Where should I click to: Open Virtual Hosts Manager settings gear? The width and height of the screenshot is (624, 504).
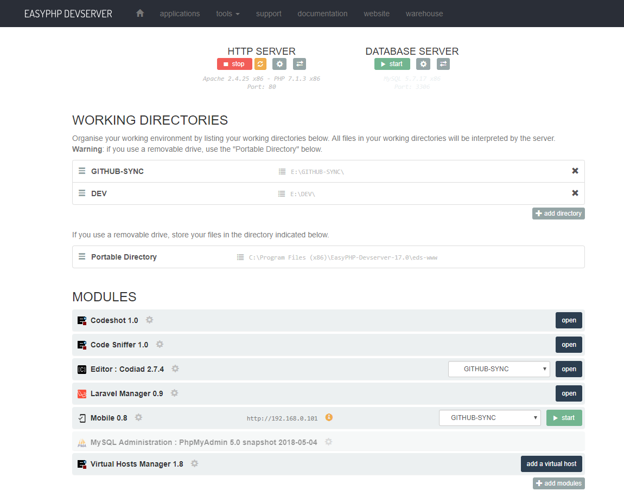[x=194, y=463]
